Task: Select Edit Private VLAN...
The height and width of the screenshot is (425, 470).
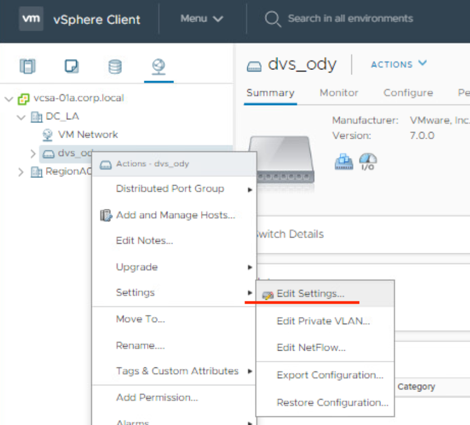Action: (323, 321)
